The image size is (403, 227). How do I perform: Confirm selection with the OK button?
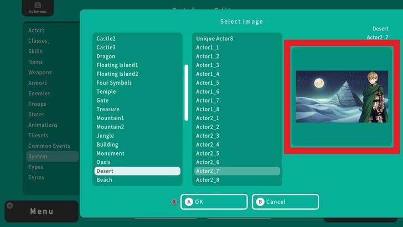coord(214,202)
